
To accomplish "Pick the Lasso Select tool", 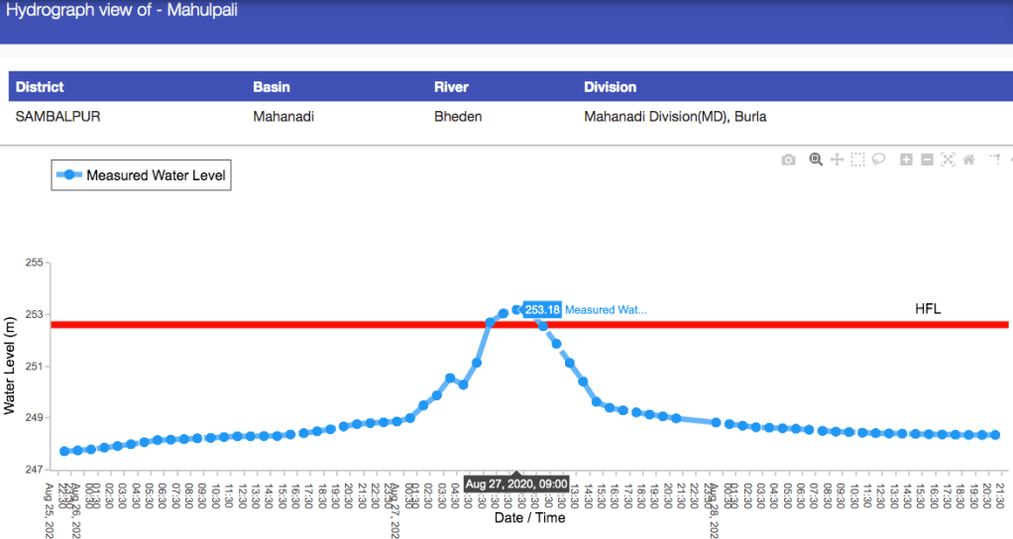I will (x=878, y=160).
